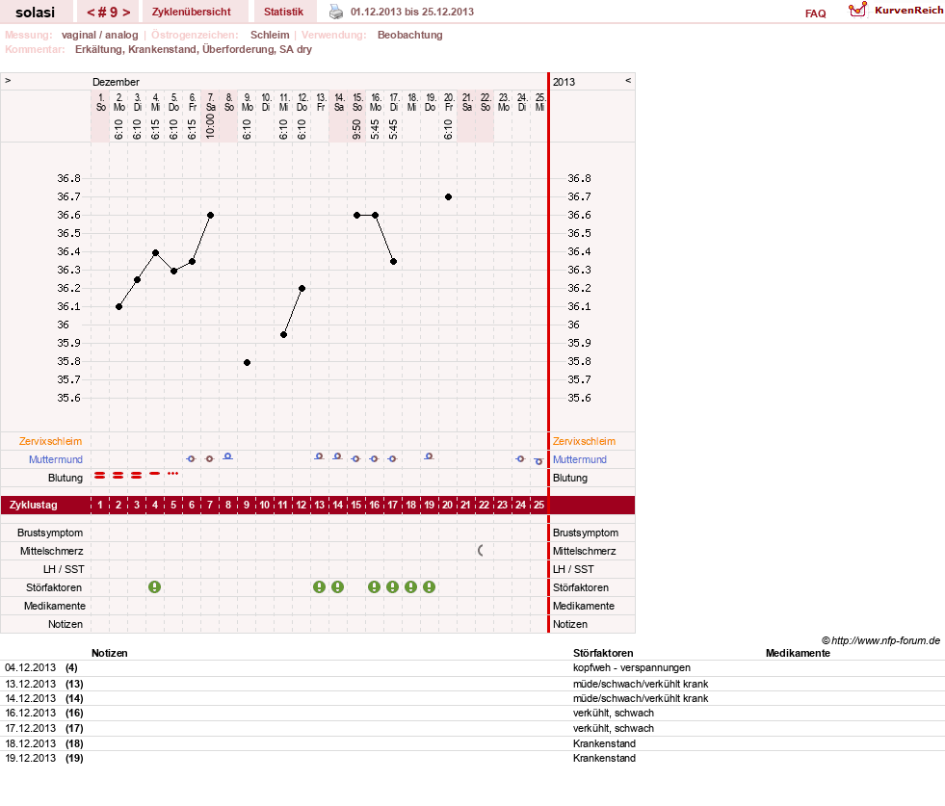
Task: Click Zyklustag cell 10 in red bar
Action: (x=265, y=505)
